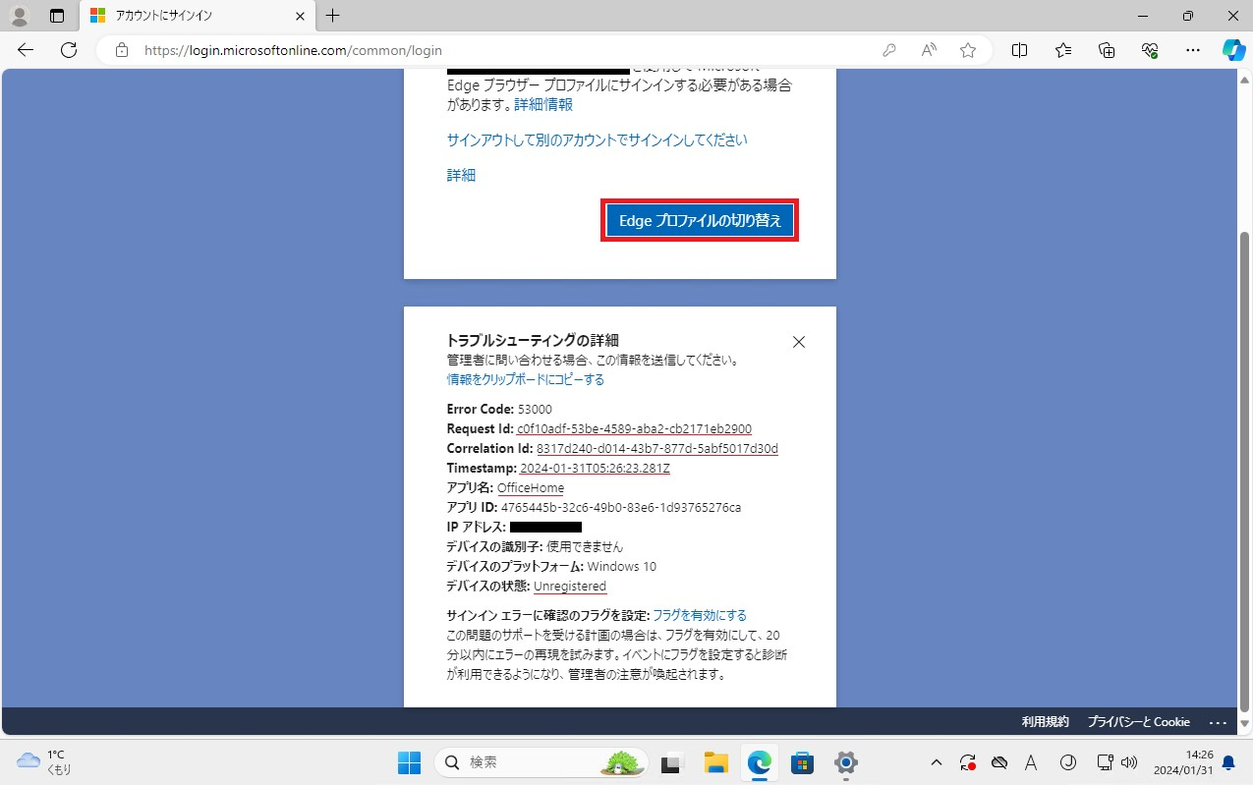
Task: Open the 利用規約 footer link
Action: [x=1045, y=721]
